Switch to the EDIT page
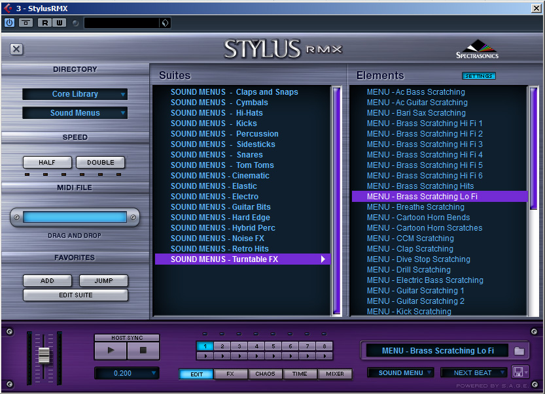The image size is (545, 394). [196, 374]
